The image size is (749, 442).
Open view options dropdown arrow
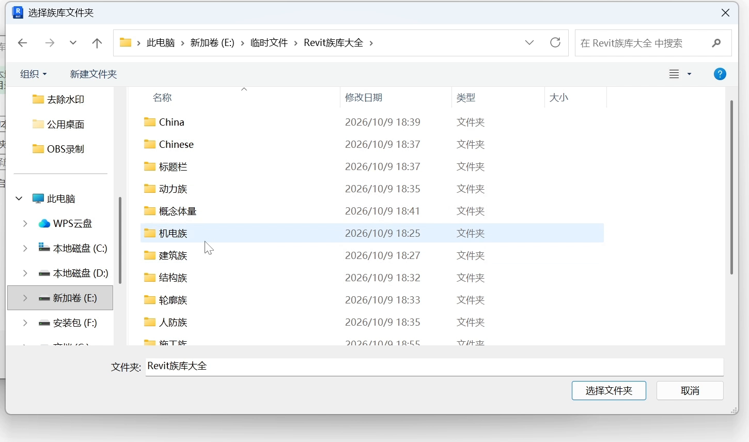[x=689, y=74]
